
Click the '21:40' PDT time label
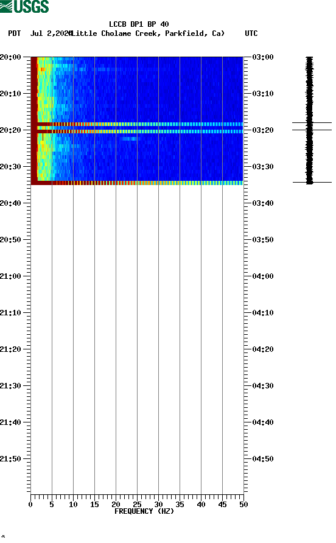click(10, 422)
